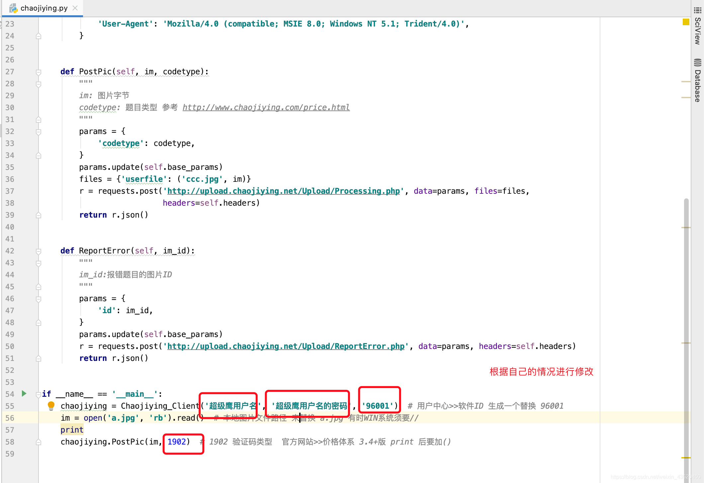This screenshot has height=483, width=704.
Task: Click the green run arrow at line 54
Action: [24, 393]
